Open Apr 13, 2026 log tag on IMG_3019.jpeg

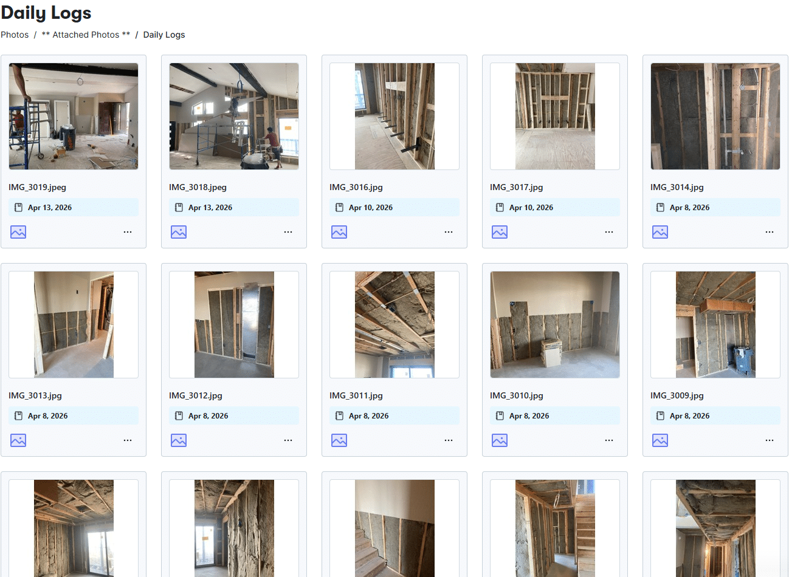pyautogui.click(x=74, y=207)
